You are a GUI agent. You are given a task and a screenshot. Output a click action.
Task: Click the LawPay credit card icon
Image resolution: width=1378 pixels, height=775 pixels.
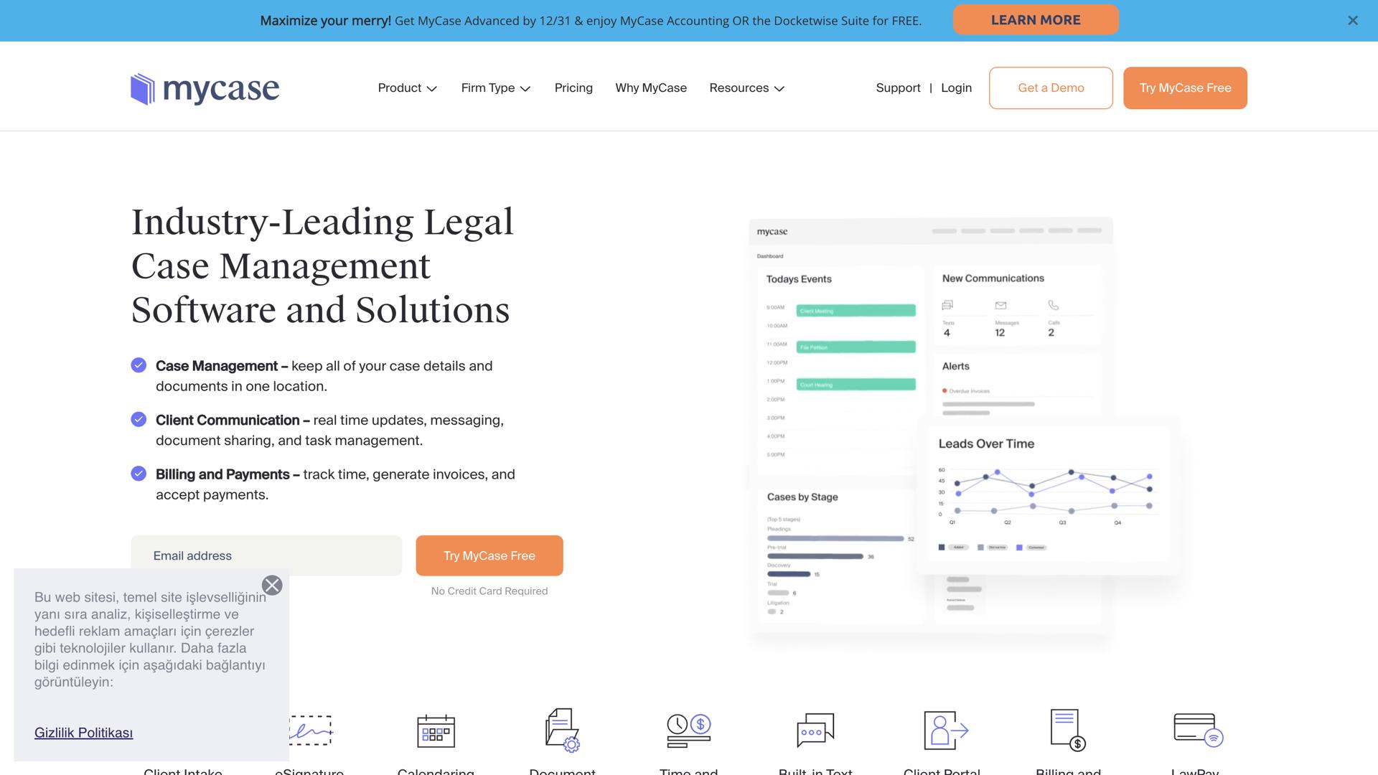point(1197,731)
